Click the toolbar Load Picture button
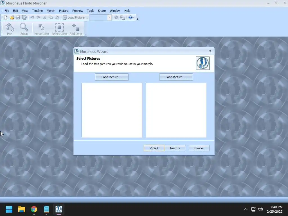The height and width of the screenshot is (216, 288). (x=75, y=17)
